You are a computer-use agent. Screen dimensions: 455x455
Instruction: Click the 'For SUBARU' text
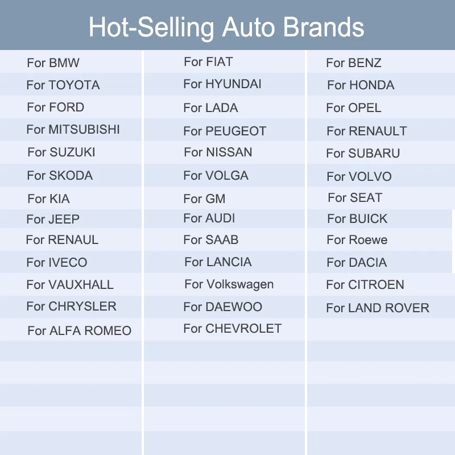[x=363, y=154]
